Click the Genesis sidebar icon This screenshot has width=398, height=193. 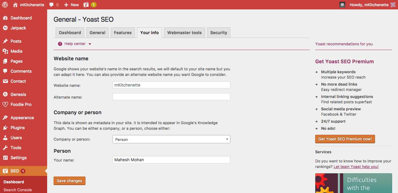tap(5, 94)
